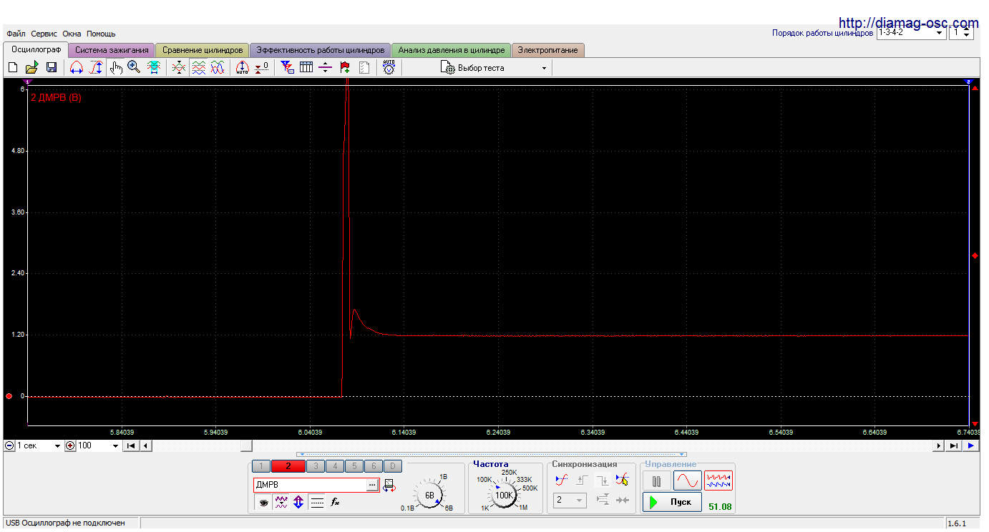The width and height of the screenshot is (989, 532).
Task: Click the manual trigger level cursor icon
Action: pyautogui.click(x=622, y=480)
